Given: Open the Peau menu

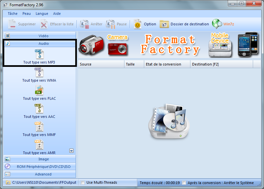Looking at the screenshot, I should [x=27, y=13].
